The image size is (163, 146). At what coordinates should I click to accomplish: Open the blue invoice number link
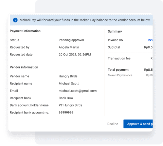pyautogui.click(x=150, y=40)
